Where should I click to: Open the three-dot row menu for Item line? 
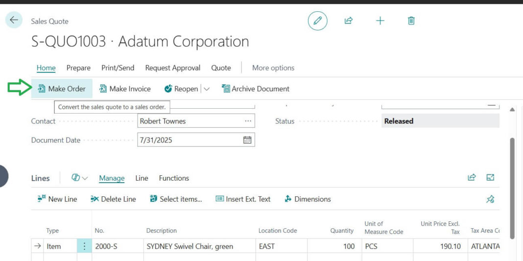pyautogui.click(x=84, y=246)
